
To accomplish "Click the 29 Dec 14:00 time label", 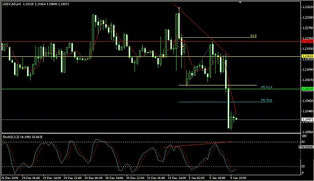I will click(52, 178).
